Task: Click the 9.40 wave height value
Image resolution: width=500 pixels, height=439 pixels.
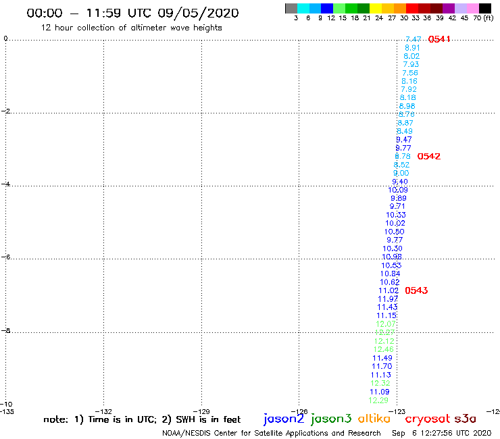Action: tap(400, 182)
